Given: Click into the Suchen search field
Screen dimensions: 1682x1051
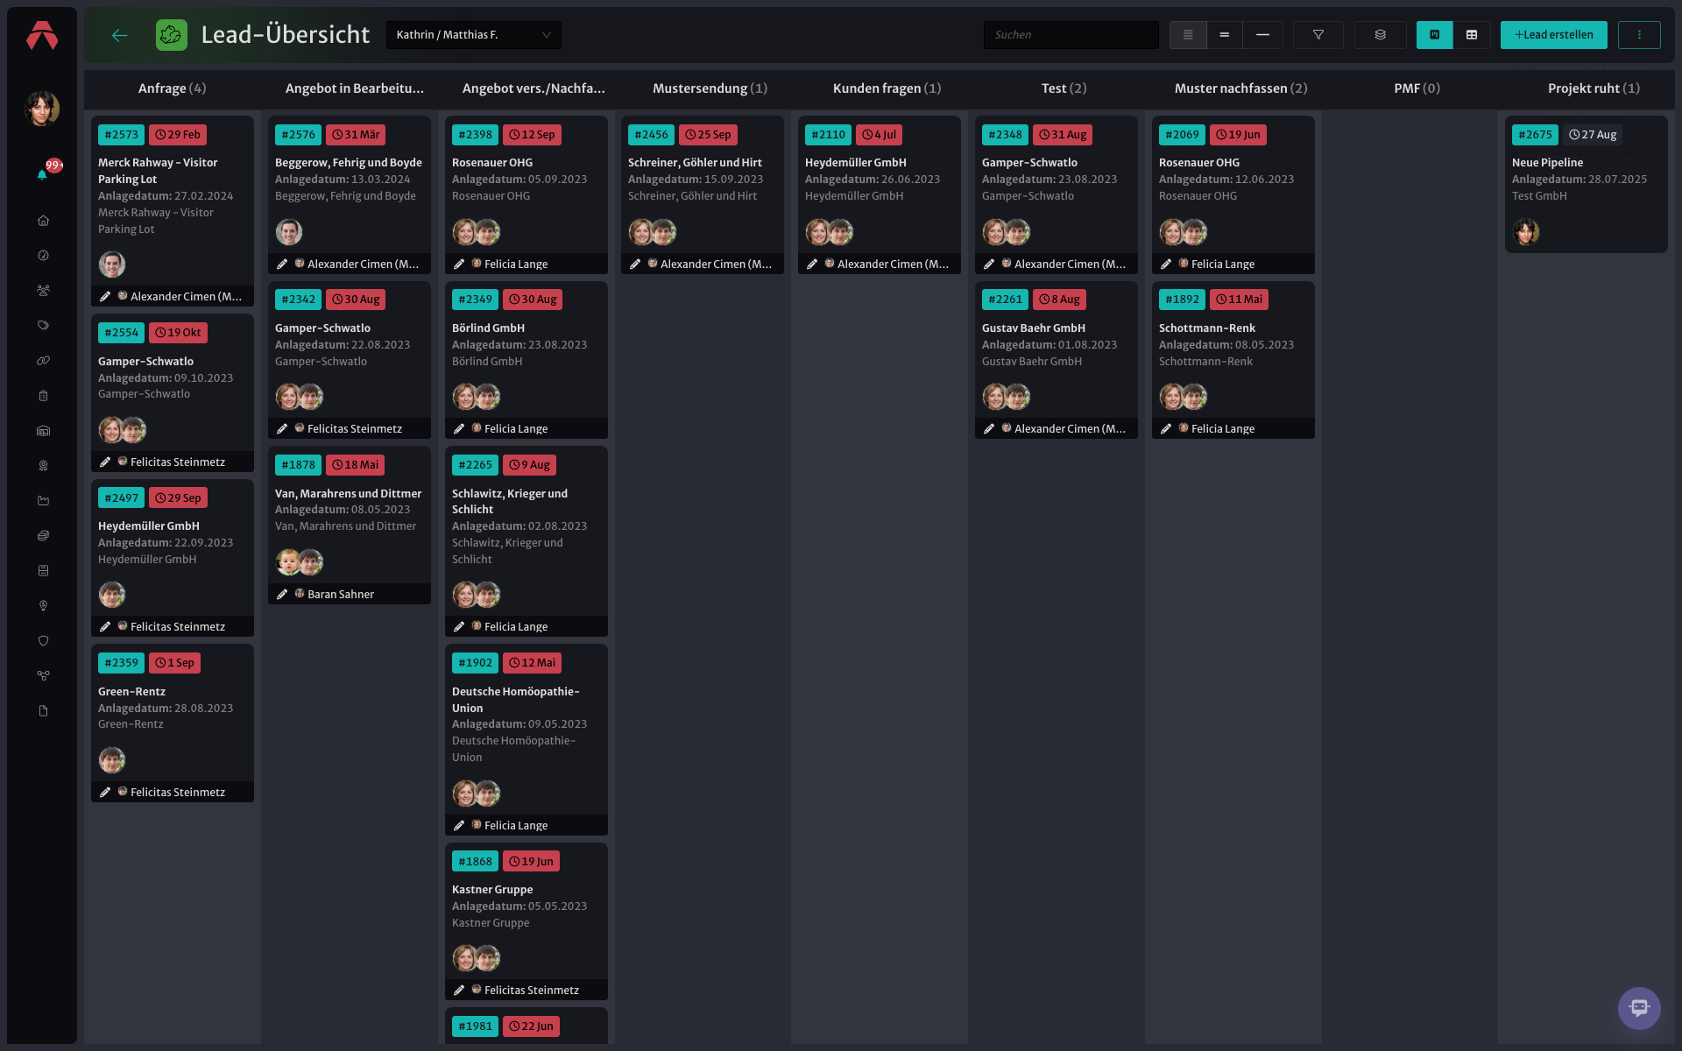Looking at the screenshot, I should (1071, 35).
